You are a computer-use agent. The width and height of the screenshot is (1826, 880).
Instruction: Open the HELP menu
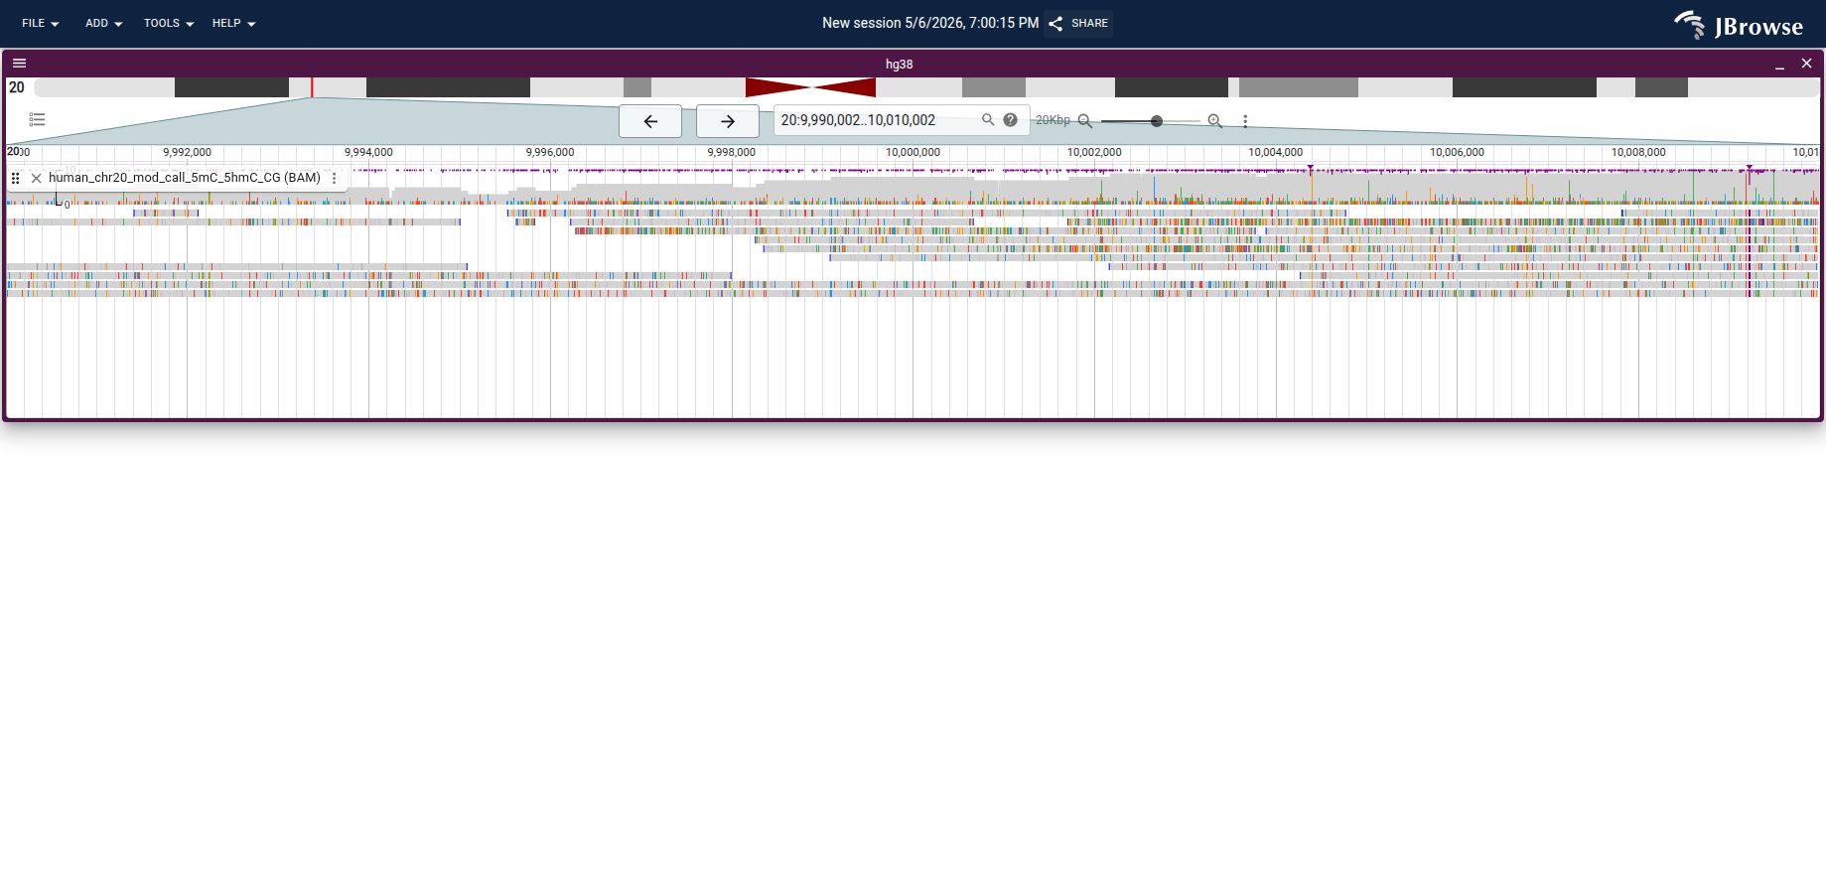[233, 23]
